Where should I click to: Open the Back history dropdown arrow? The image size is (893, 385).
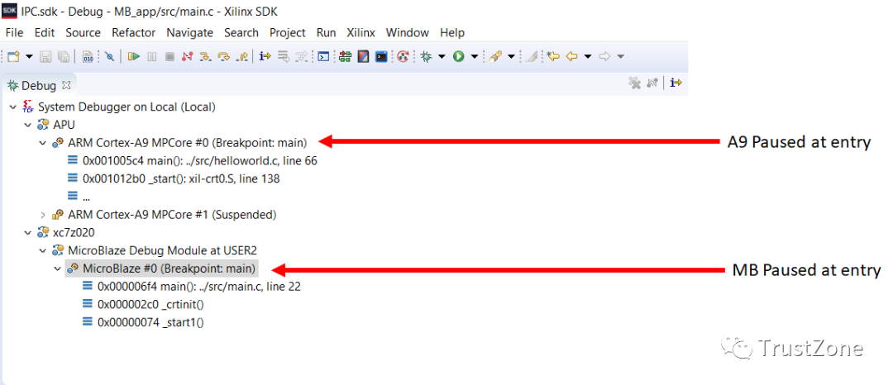point(588,56)
